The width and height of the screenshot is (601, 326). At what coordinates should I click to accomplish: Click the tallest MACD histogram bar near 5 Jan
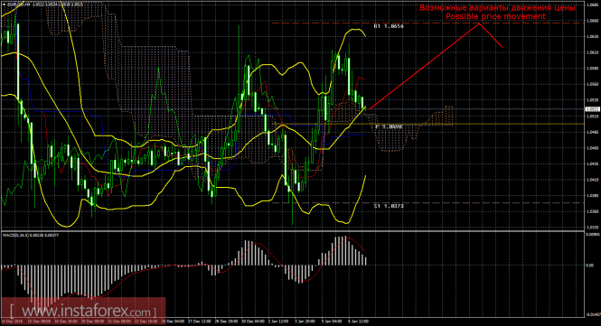pyautogui.click(x=341, y=251)
